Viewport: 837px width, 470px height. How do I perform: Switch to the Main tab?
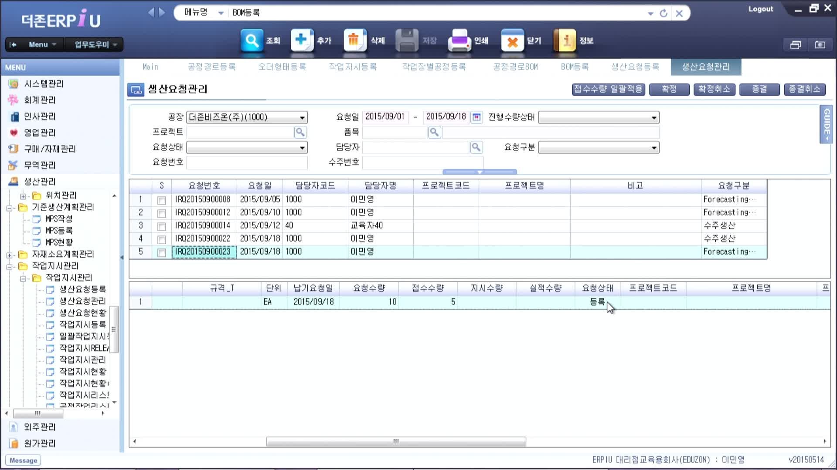point(150,67)
